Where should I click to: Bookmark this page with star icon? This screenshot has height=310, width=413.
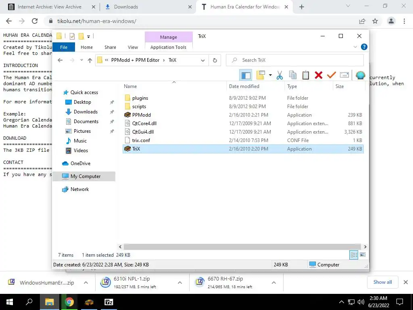click(x=375, y=21)
